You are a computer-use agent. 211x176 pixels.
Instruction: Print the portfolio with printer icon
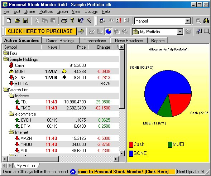coord(64,21)
